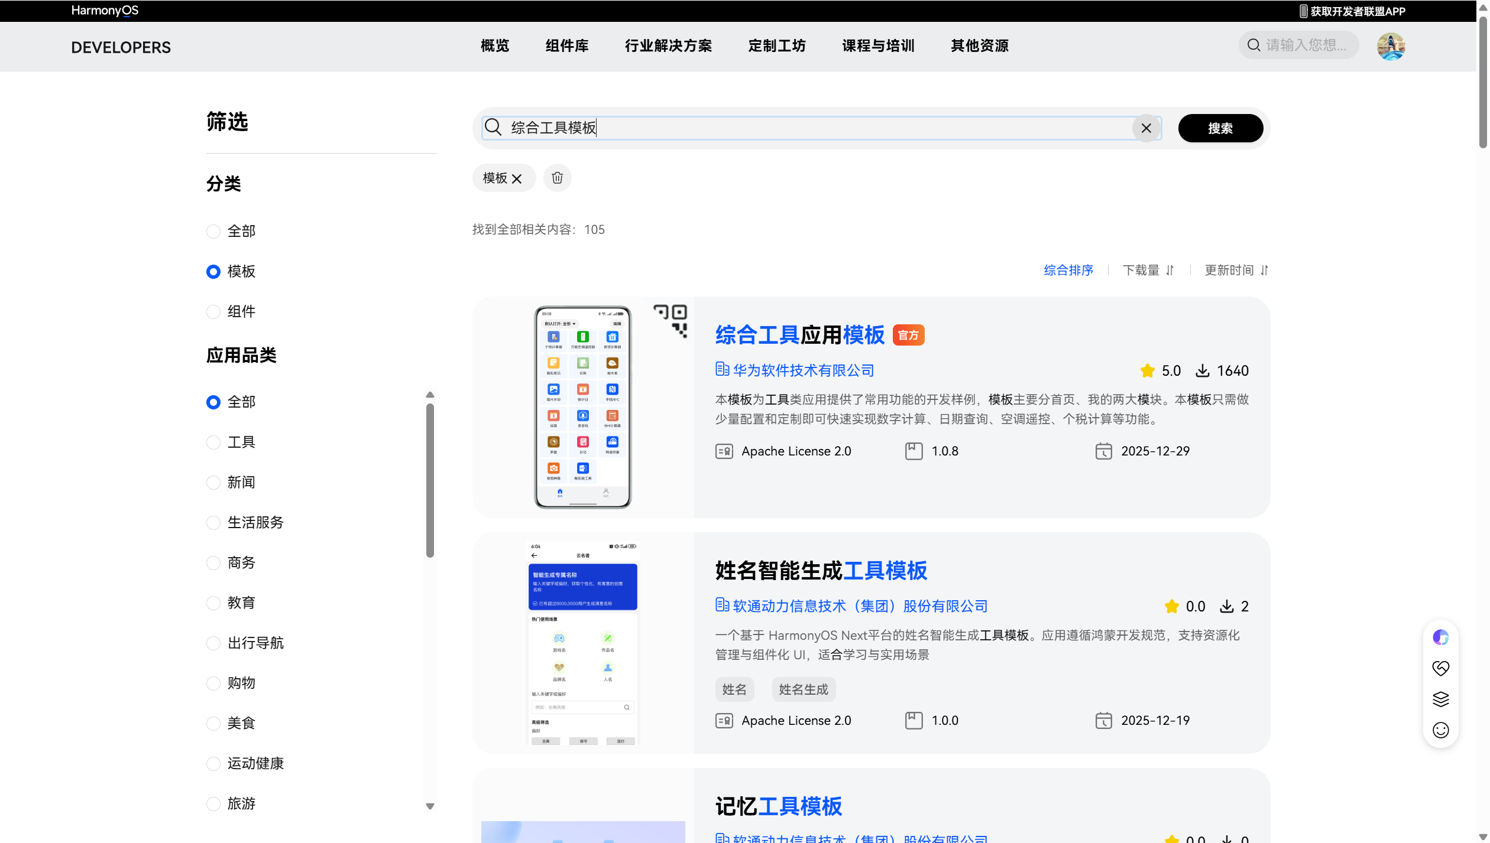Open the AI assistant icon in floating sidebar
Viewport: 1490px width, 843px height.
pyautogui.click(x=1440, y=637)
